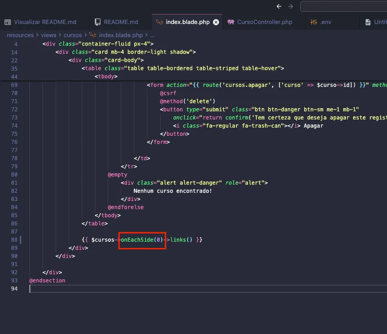This screenshot has height=334, width=387.
Task: Open the resources breadcrumb folder
Action: 20,35
